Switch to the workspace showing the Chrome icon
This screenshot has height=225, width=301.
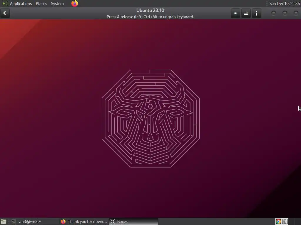pyautogui.click(x=278, y=221)
